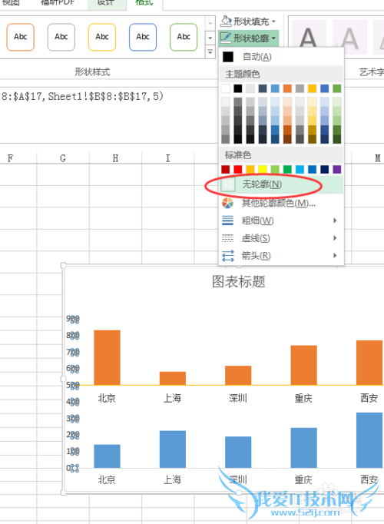Expand the 虚线(S) dashes submenu
Screen dimensions: 384x524
pos(282,238)
